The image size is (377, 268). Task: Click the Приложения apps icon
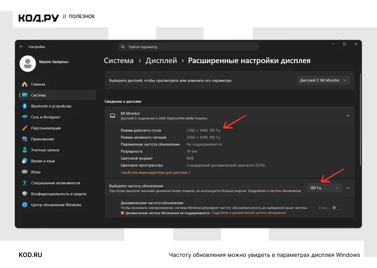click(x=24, y=139)
